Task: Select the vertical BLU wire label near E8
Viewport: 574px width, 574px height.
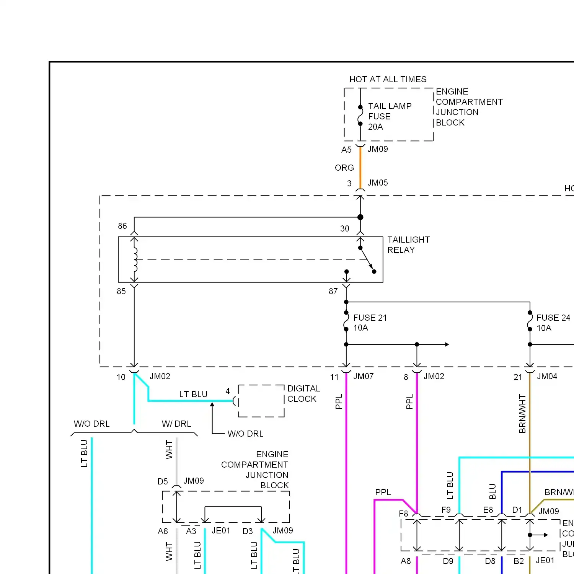Action: point(492,492)
